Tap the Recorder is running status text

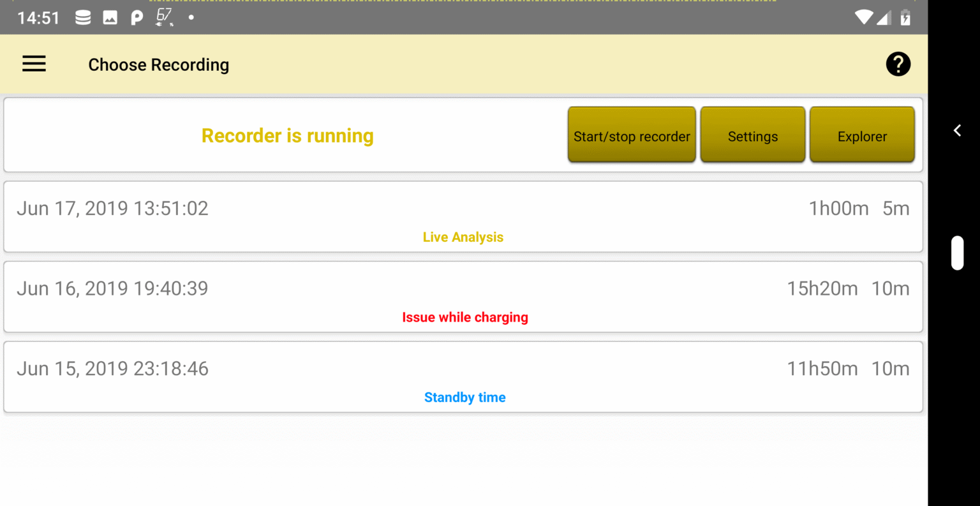pos(288,136)
